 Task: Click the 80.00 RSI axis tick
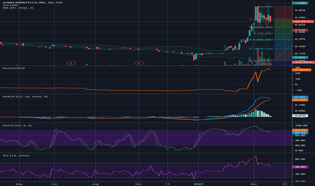pyautogui.click(x=300, y=159)
